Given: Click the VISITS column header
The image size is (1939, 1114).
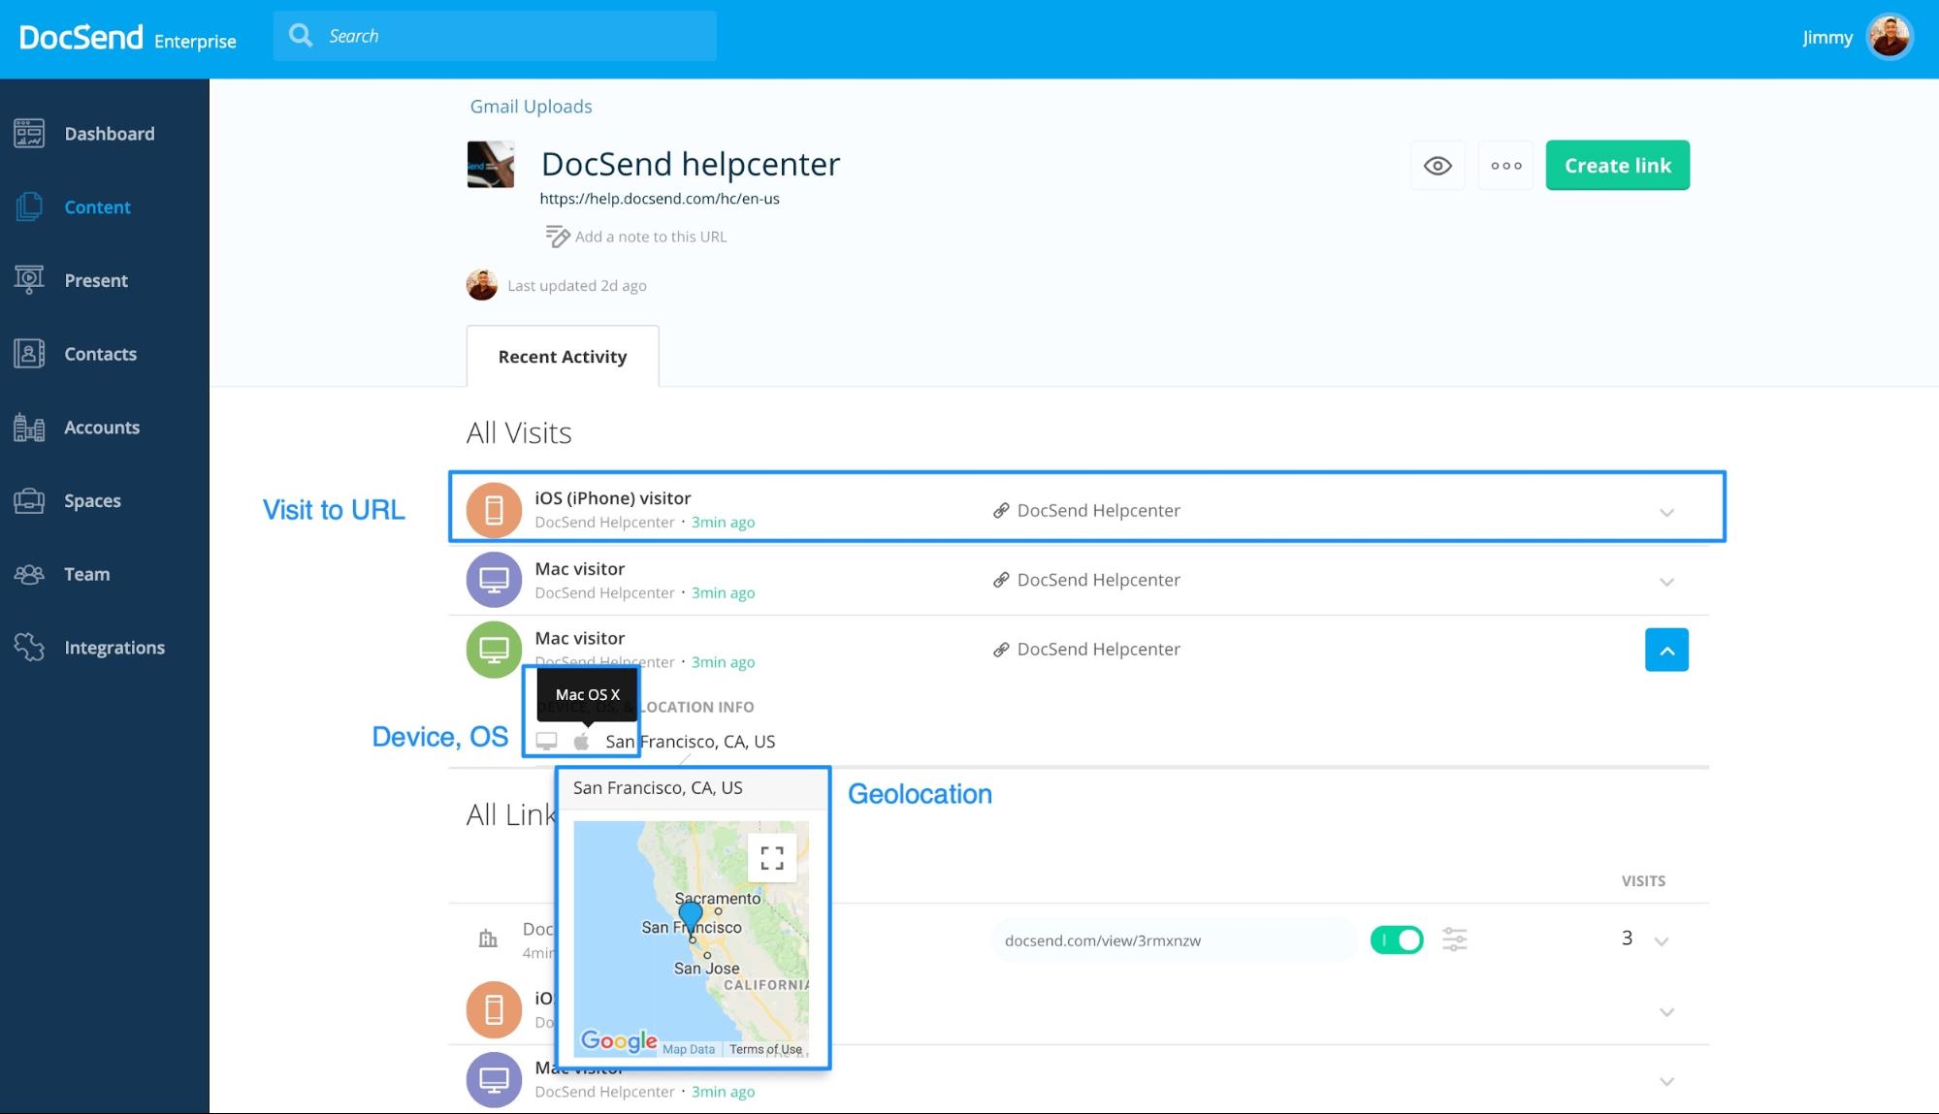Looking at the screenshot, I should [1643, 881].
